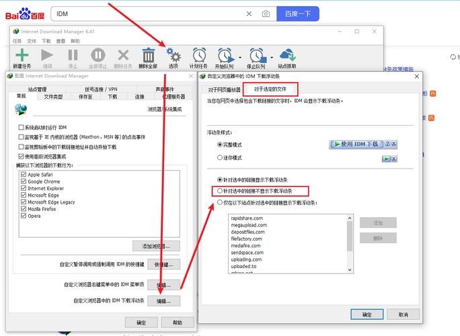This screenshot has width=460, height=336.
Task: Select 针对选中的链接不显示下载浮动条 radio
Action: coord(220,191)
